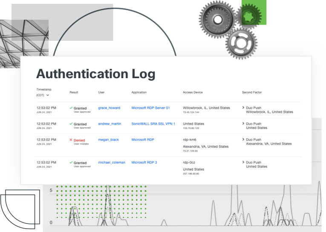Click the Timestamp column header
The image size is (326, 232).
point(44,90)
